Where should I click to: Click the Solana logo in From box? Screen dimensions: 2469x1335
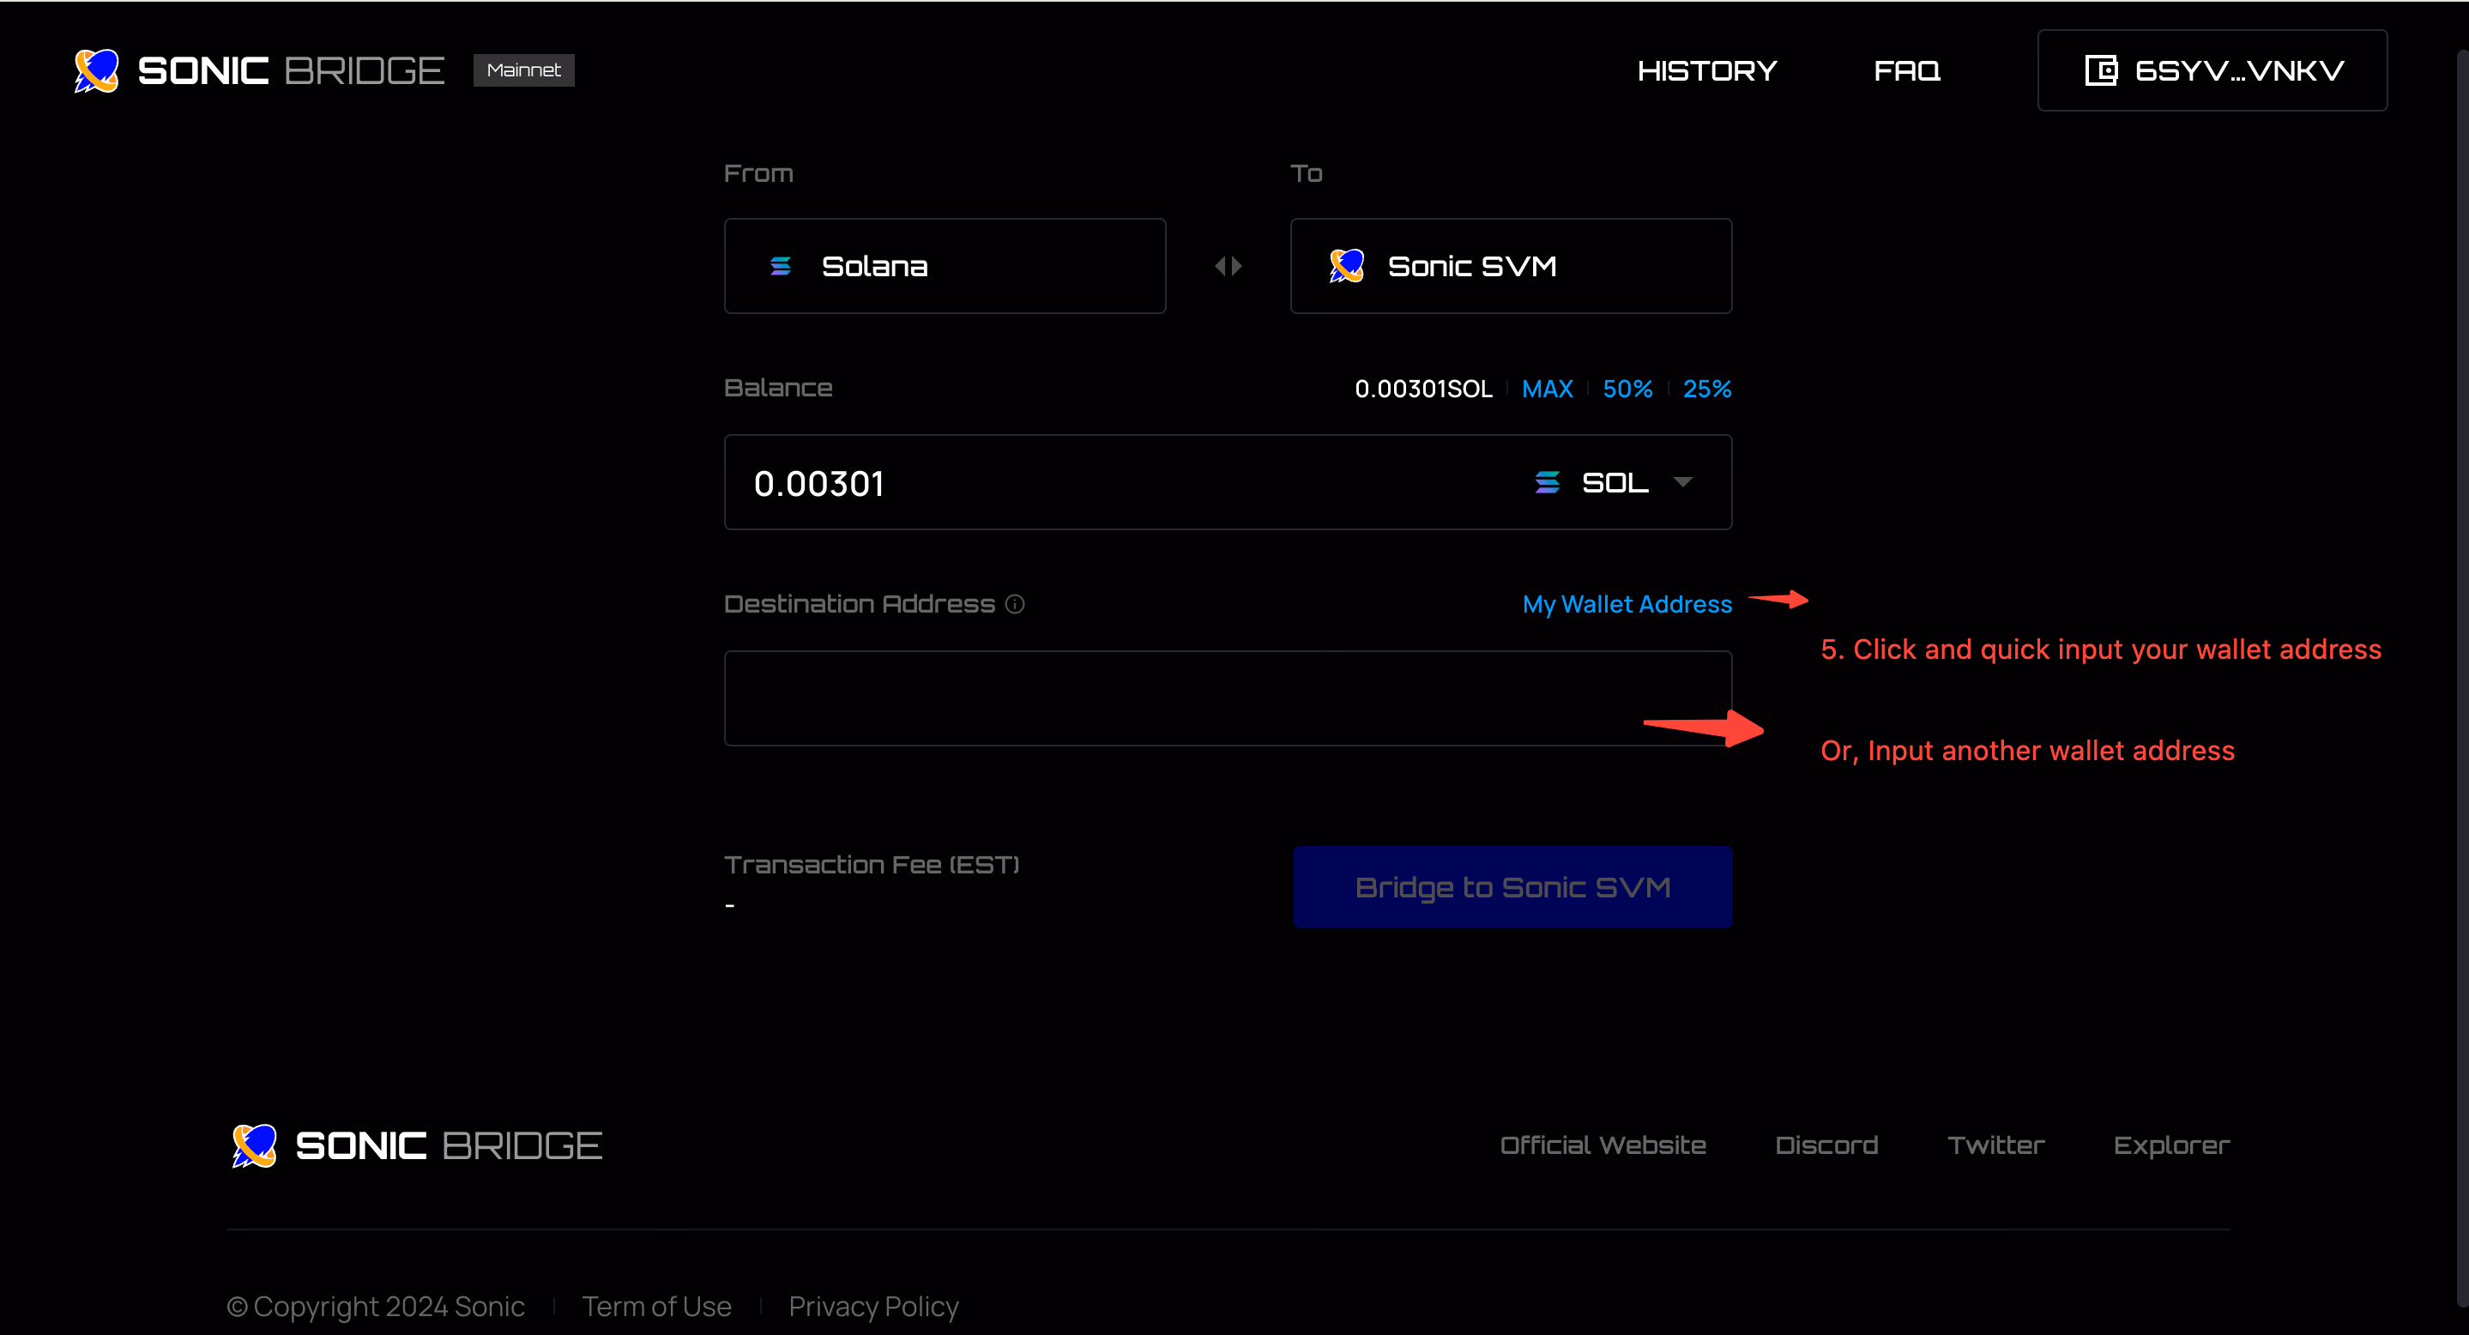click(780, 265)
